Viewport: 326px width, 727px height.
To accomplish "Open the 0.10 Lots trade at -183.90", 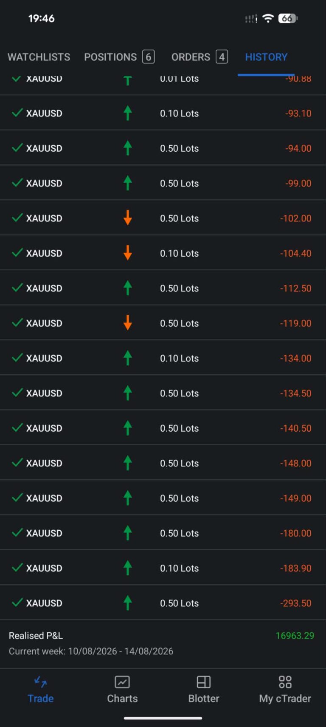I will tap(163, 568).
